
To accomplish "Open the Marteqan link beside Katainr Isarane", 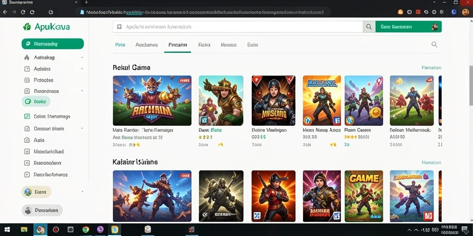I will tap(431, 163).
